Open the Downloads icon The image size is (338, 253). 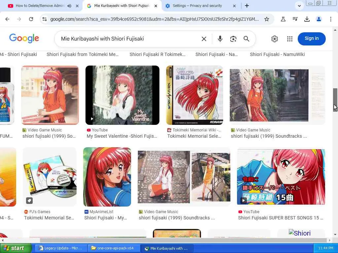(307, 19)
